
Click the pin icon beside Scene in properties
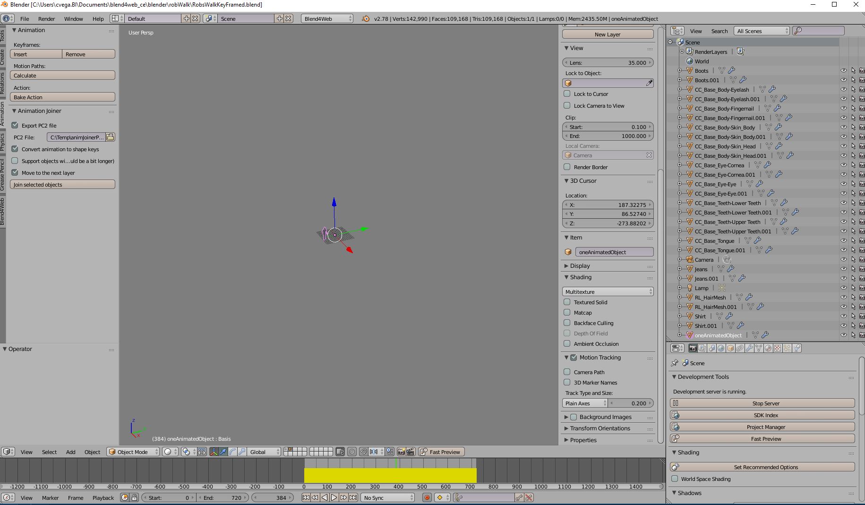click(x=675, y=363)
